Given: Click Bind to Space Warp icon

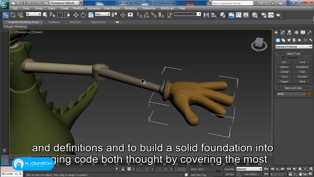Looking at the screenshot, I should pyautogui.click(x=20, y=15).
